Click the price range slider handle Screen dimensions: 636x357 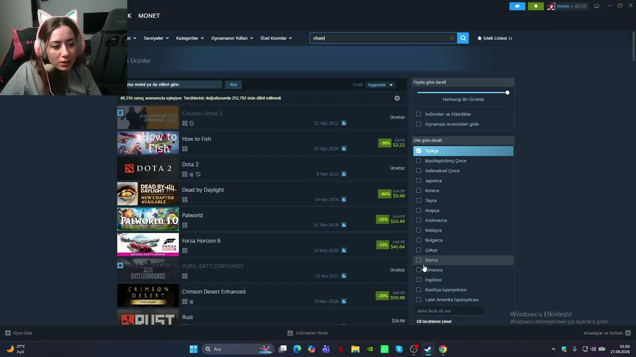coord(507,93)
